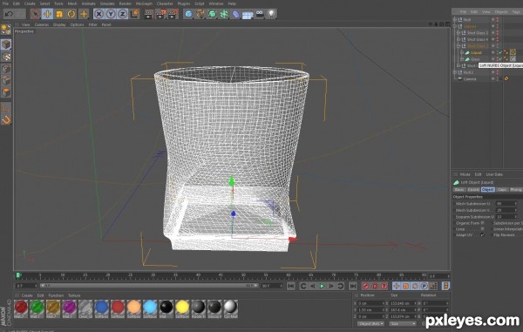Activate the Move tool in the top toolbar
The height and width of the screenshot is (332, 523).
[x=47, y=14]
